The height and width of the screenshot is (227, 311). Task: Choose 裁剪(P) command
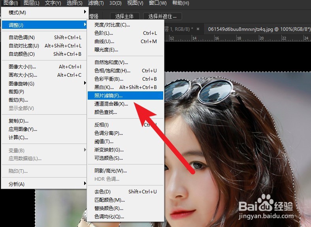click(44, 92)
